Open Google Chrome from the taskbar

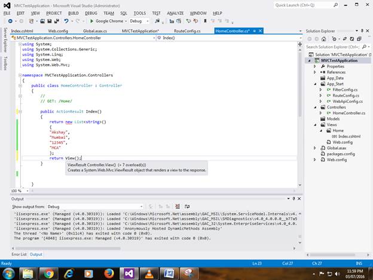coord(48,273)
